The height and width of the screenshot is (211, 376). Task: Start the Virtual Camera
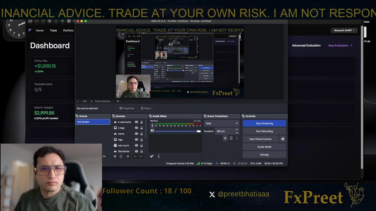[260, 139]
